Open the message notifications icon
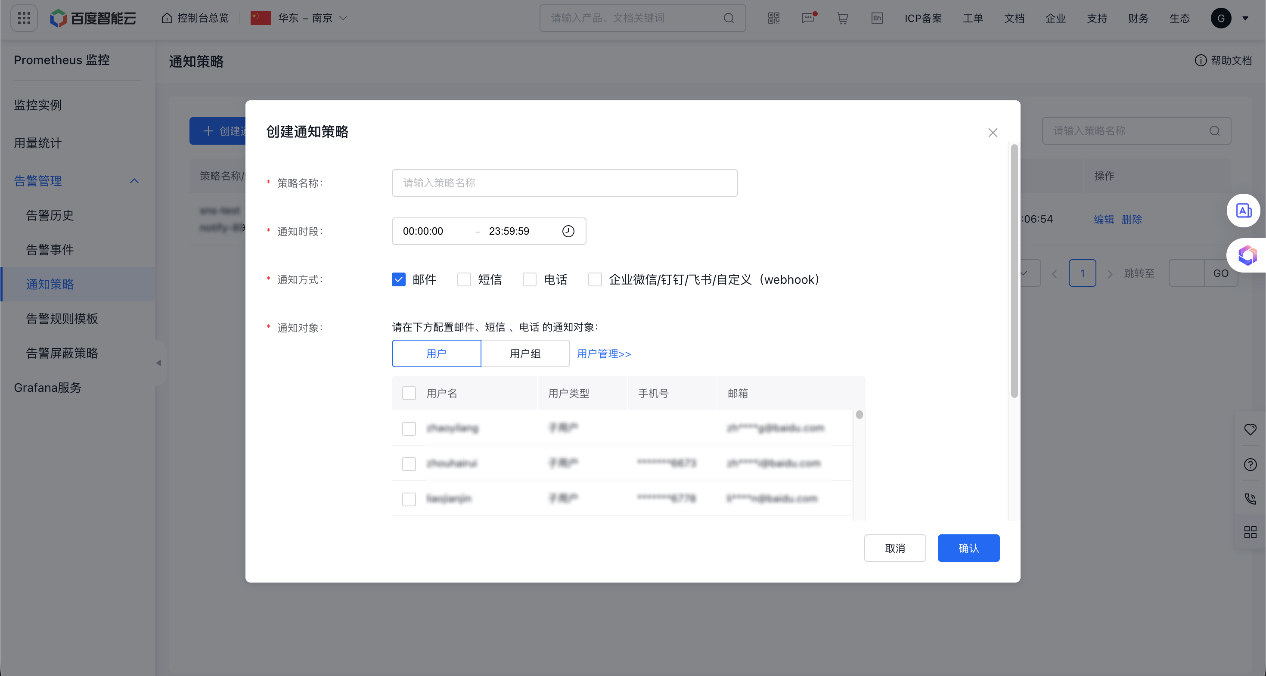The height and width of the screenshot is (676, 1266). click(x=808, y=18)
